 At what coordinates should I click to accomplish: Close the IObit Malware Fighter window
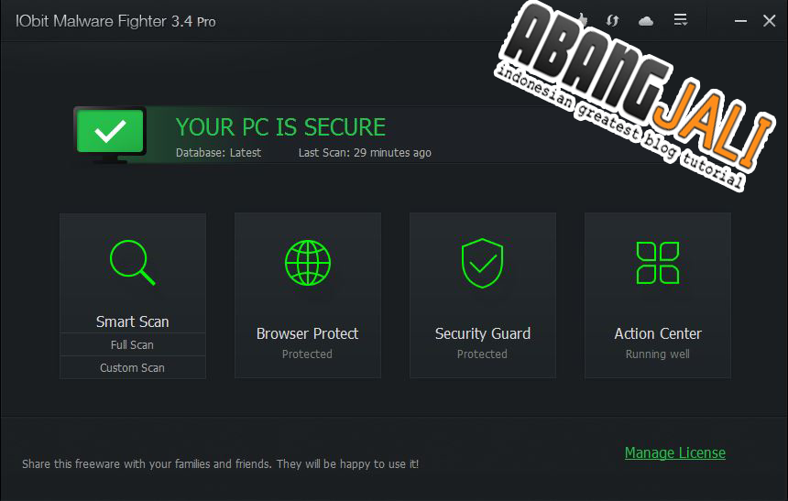click(x=769, y=20)
